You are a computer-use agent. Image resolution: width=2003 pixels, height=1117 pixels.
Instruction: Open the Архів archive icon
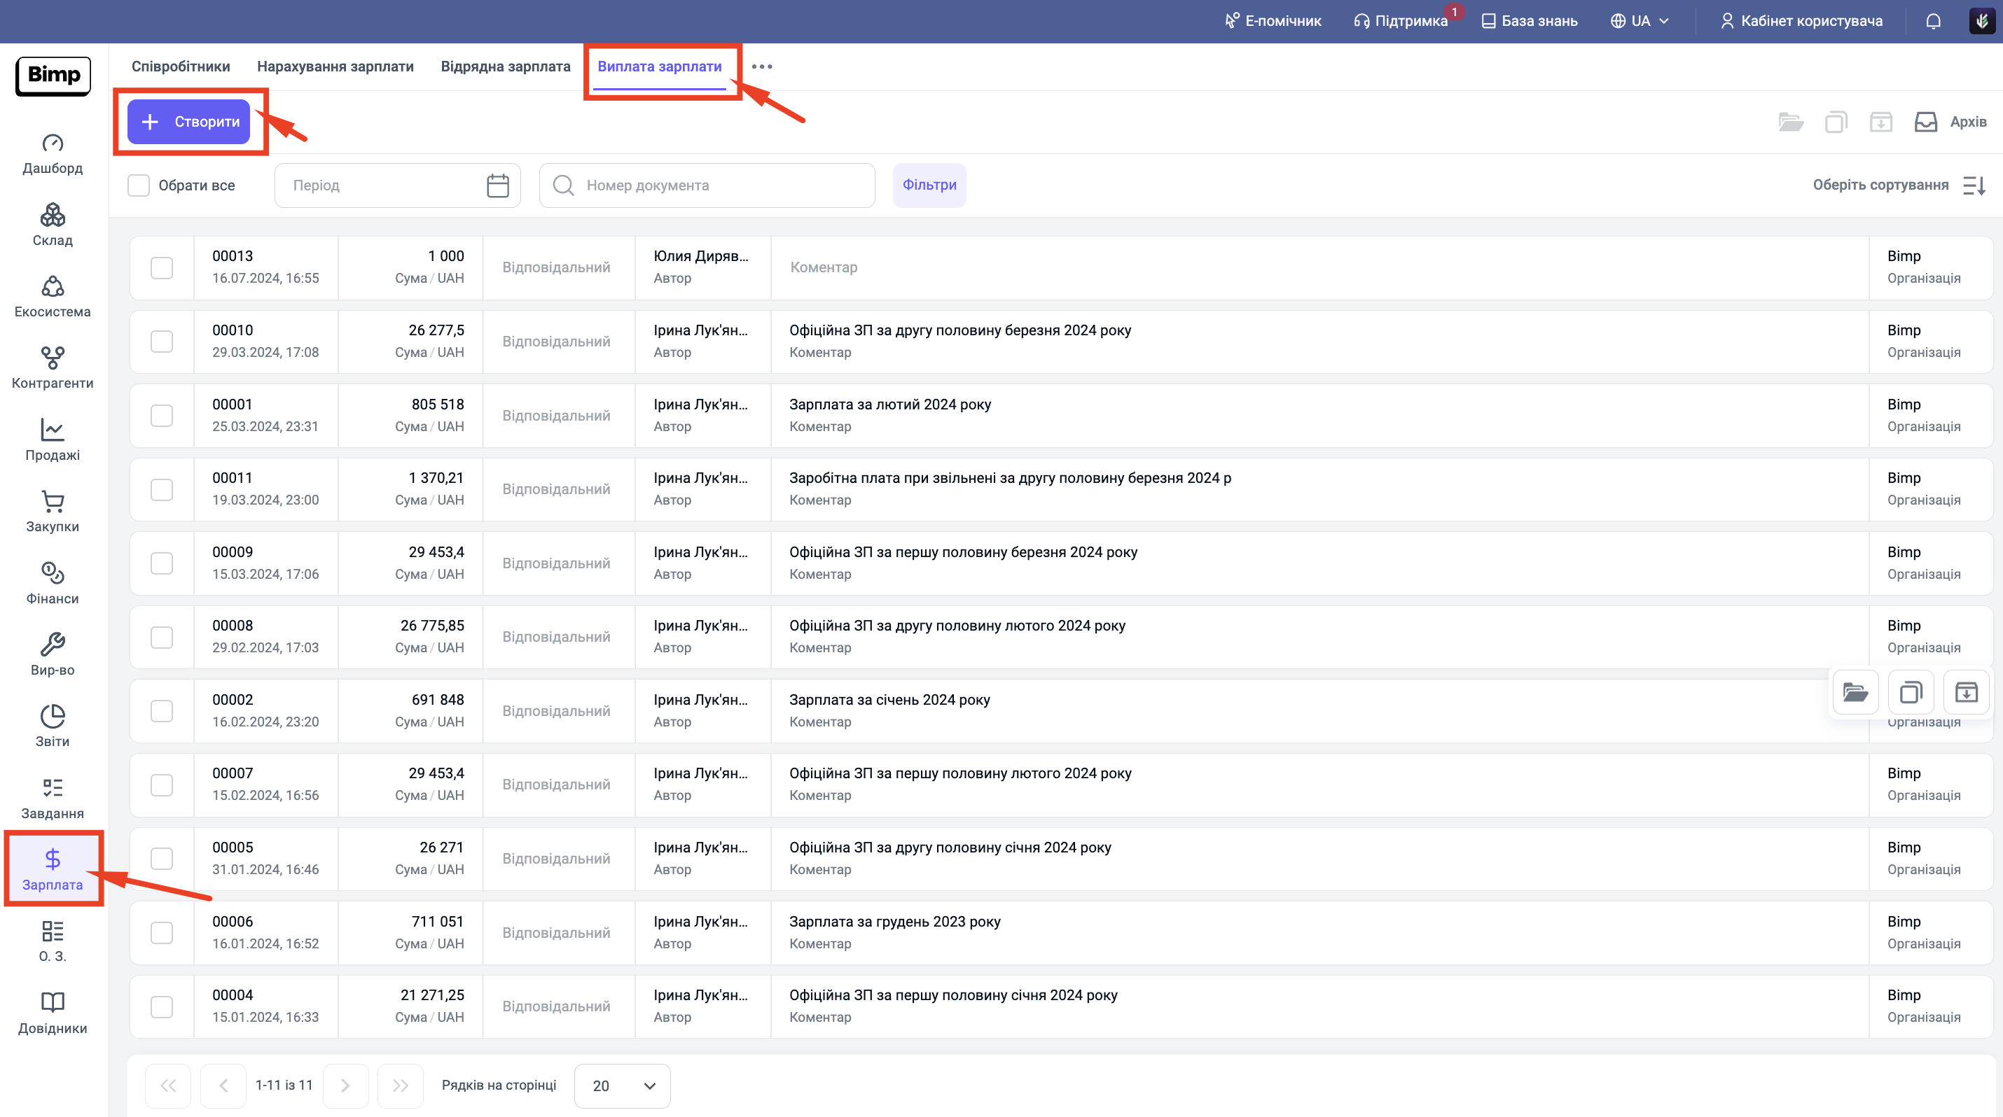[1925, 122]
